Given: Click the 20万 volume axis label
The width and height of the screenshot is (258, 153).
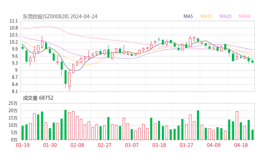Looking at the screenshot, I should (x=13, y=111).
